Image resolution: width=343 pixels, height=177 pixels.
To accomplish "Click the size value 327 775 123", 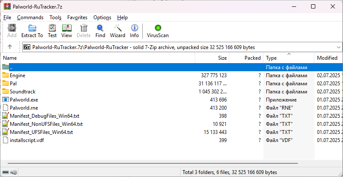I will click(x=214, y=75).
